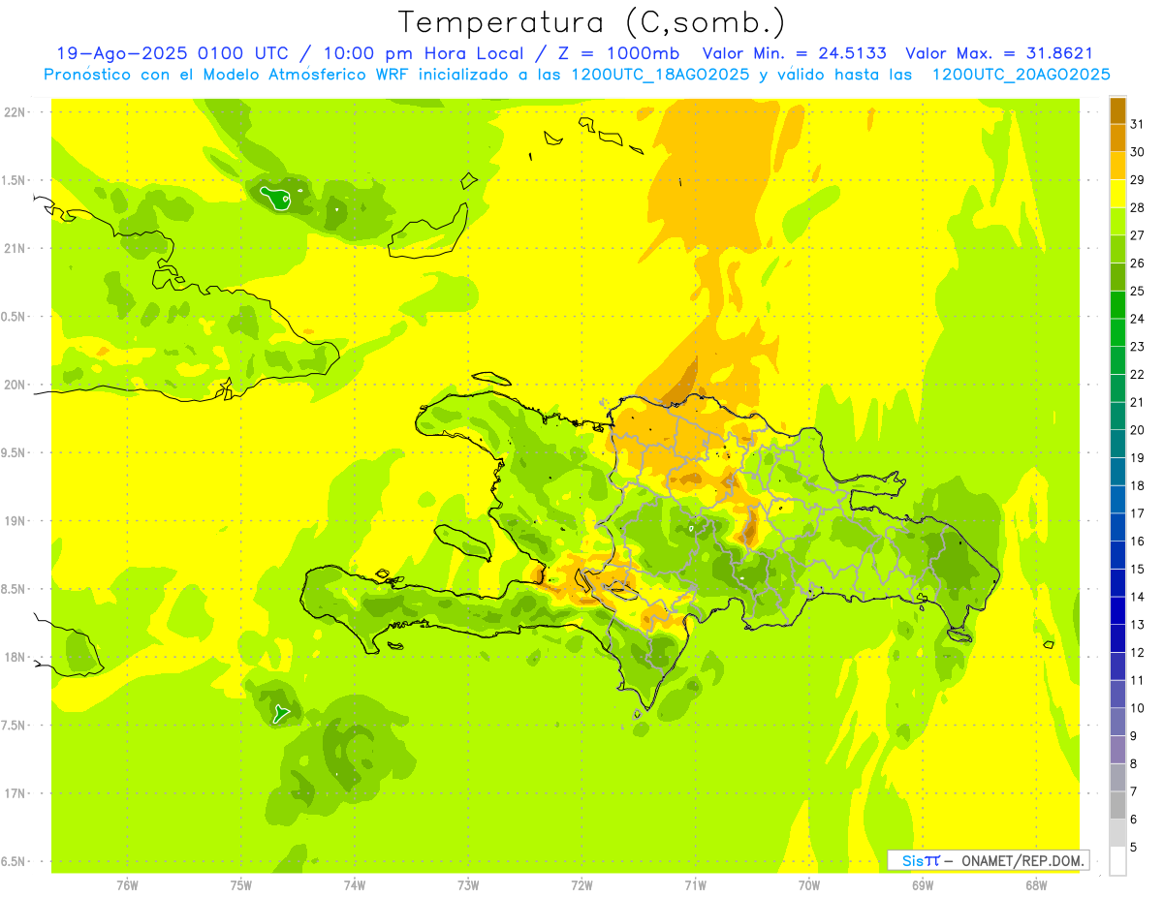Click the longitude label '76W'
This screenshot has height=898, width=1163.
click(x=127, y=884)
